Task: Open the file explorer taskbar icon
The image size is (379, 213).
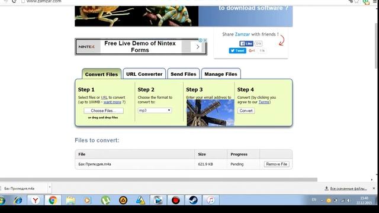Action: pyautogui.click(x=70, y=200)
